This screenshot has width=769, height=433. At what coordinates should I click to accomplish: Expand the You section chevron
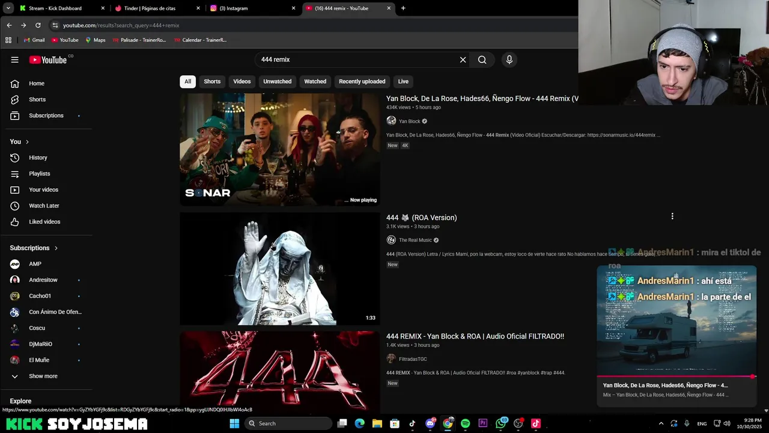pyautogui.click(x=27, y=142)
